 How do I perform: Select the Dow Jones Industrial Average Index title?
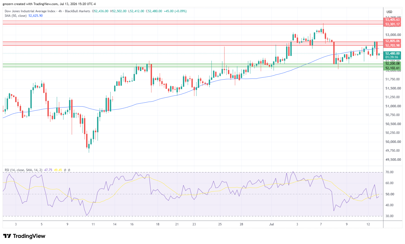(x=30, y=11)
